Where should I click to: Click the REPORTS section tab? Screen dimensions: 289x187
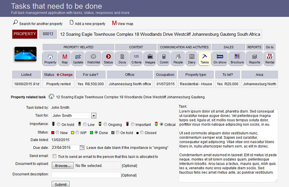tap(254, 47)
